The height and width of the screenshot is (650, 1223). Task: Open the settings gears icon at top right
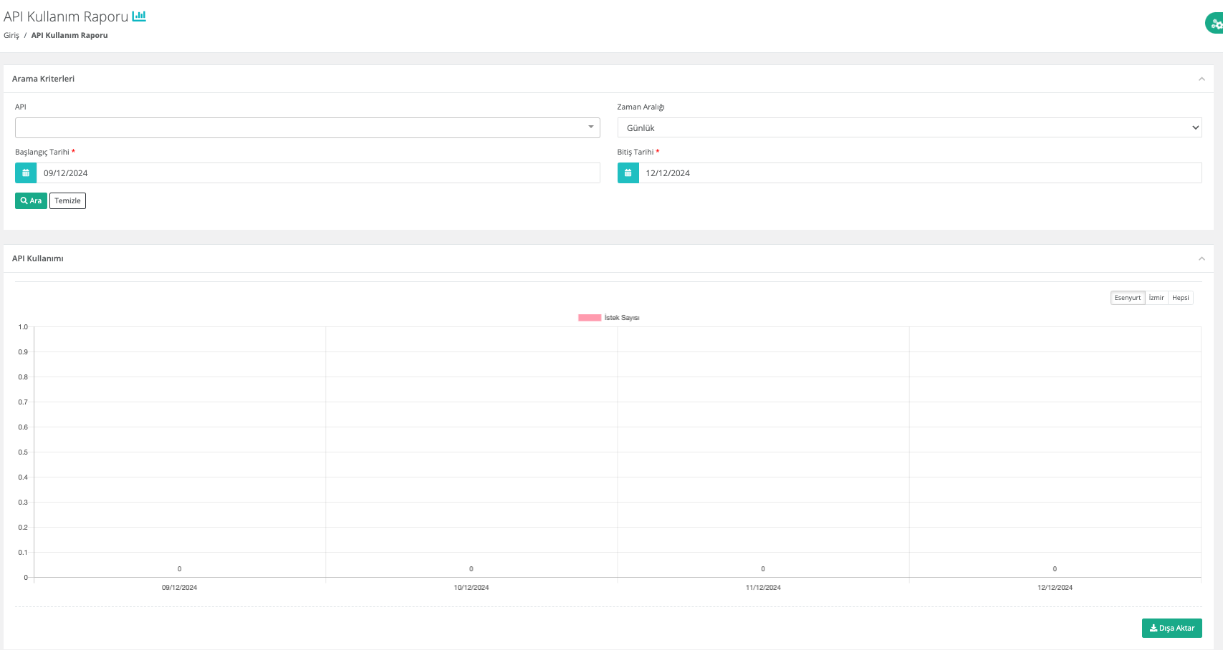point(1214,24)
